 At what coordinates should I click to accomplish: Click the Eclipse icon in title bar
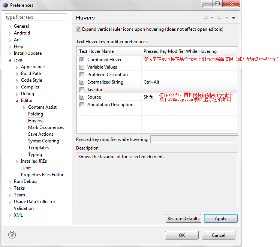tap(5, 5)
